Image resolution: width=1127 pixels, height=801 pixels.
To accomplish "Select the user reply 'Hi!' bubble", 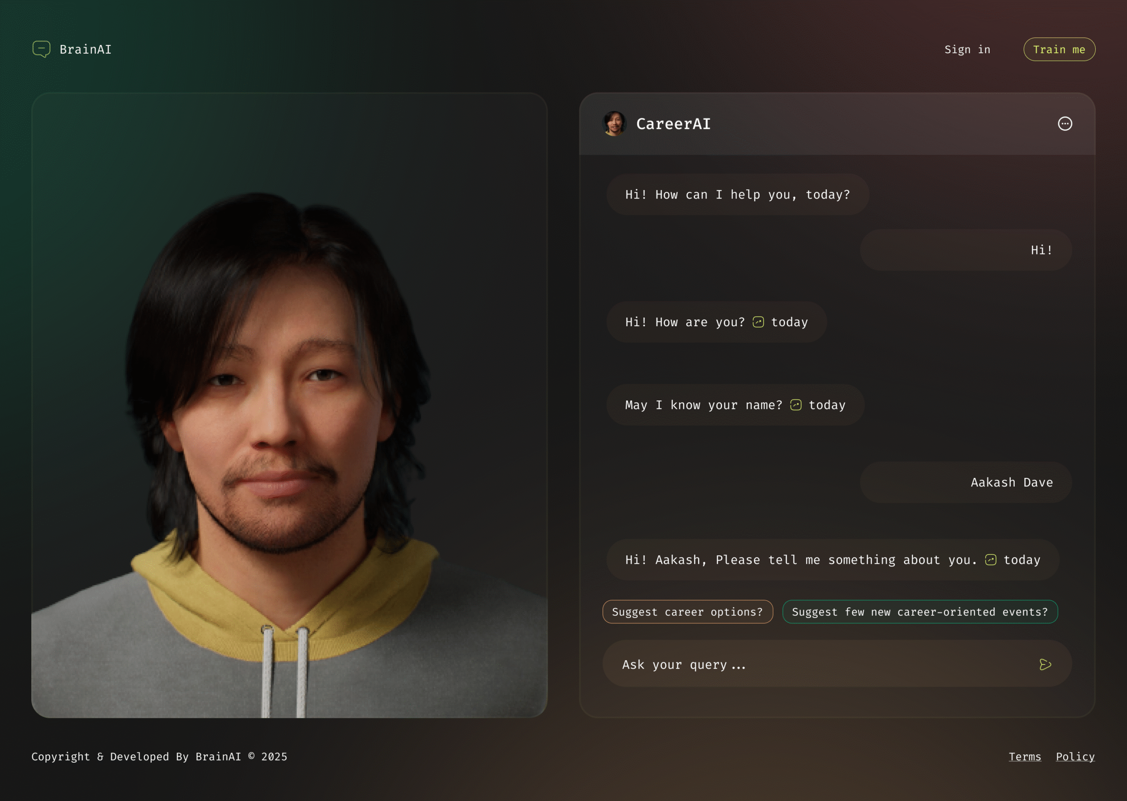I will click(x=966, y=250).
